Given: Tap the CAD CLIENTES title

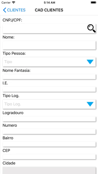Looking at the screenshot, I should click(x=49, y=10).
